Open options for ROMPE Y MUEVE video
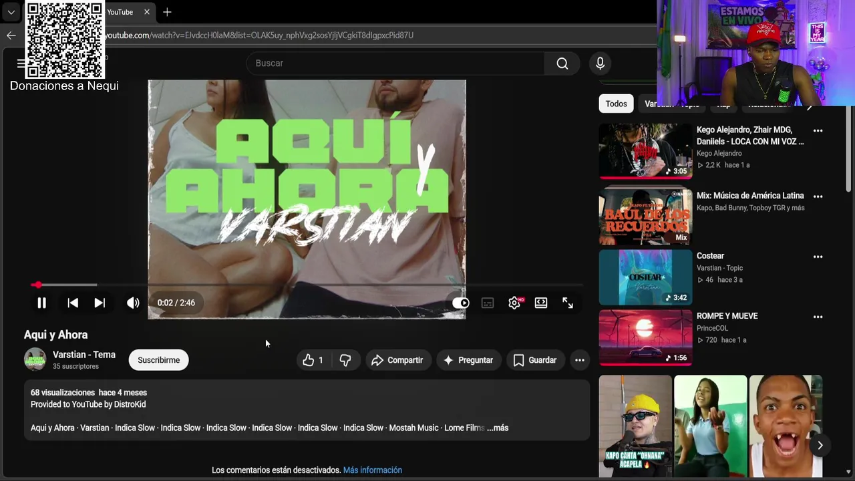This screenshot has width=855, height=481. [x=818, y=317]
